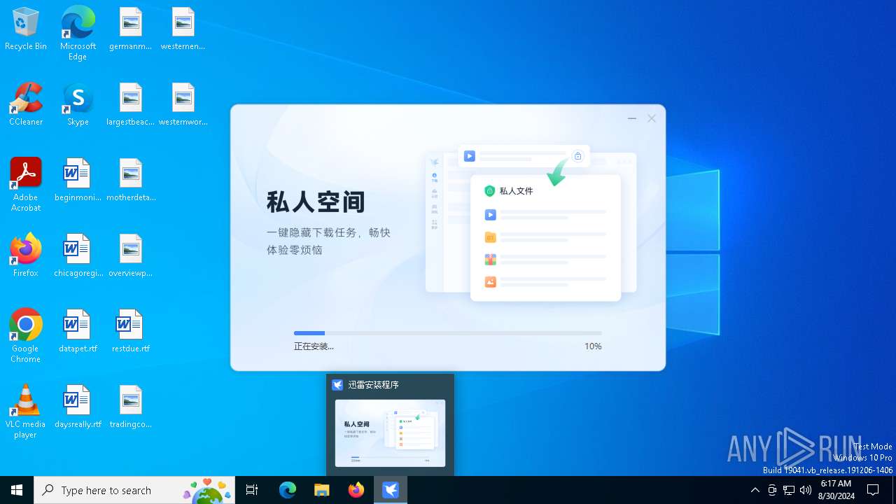Image resolution: width=896 pixels, height=504 pixels.
Task: Click in the taskbar search box
Action: (134, 490)
